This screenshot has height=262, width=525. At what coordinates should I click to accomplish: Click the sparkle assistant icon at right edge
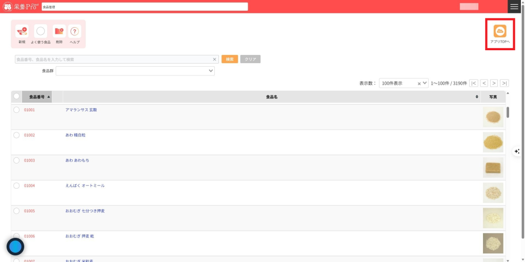pyautogui.click(x=517, y=151)
